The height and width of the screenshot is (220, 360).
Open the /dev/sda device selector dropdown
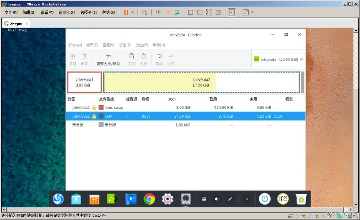point(277,59)
